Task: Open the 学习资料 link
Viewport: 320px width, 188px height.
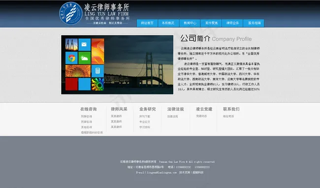Action: (145, 127)
